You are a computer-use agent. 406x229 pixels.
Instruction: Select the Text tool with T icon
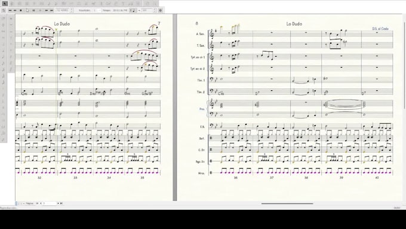pyautogui.click(x=123, y=4)
